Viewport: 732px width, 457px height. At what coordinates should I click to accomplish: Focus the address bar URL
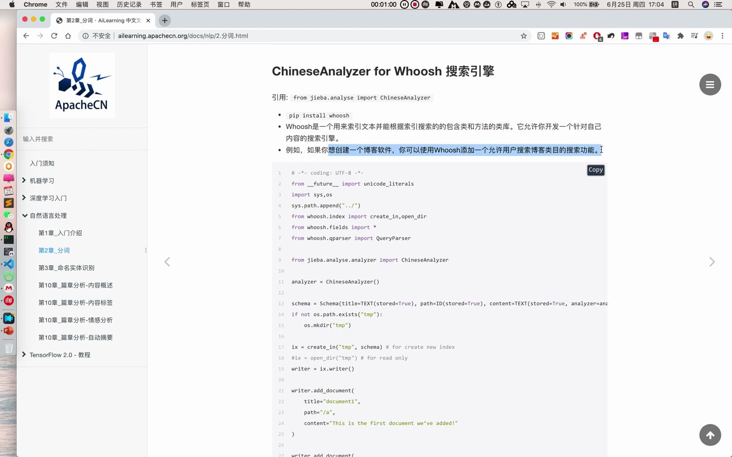tap(183, 36)
